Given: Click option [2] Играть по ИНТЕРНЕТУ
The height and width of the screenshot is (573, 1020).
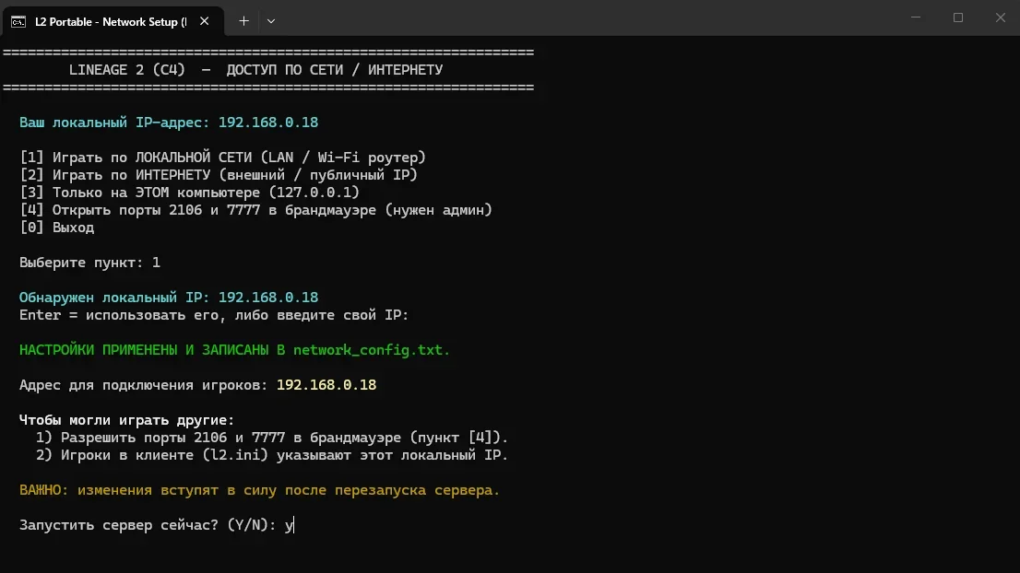Looking at the screenshot, I should coord(219,175).
